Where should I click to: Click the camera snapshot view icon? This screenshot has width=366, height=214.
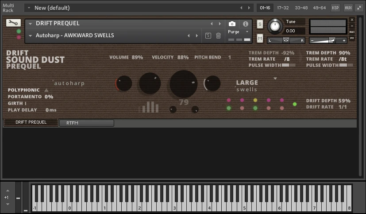232,24
